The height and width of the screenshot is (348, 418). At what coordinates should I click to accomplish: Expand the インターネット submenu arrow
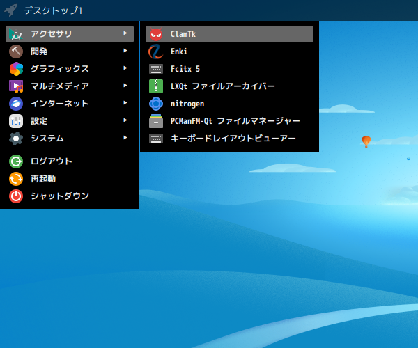125,102
